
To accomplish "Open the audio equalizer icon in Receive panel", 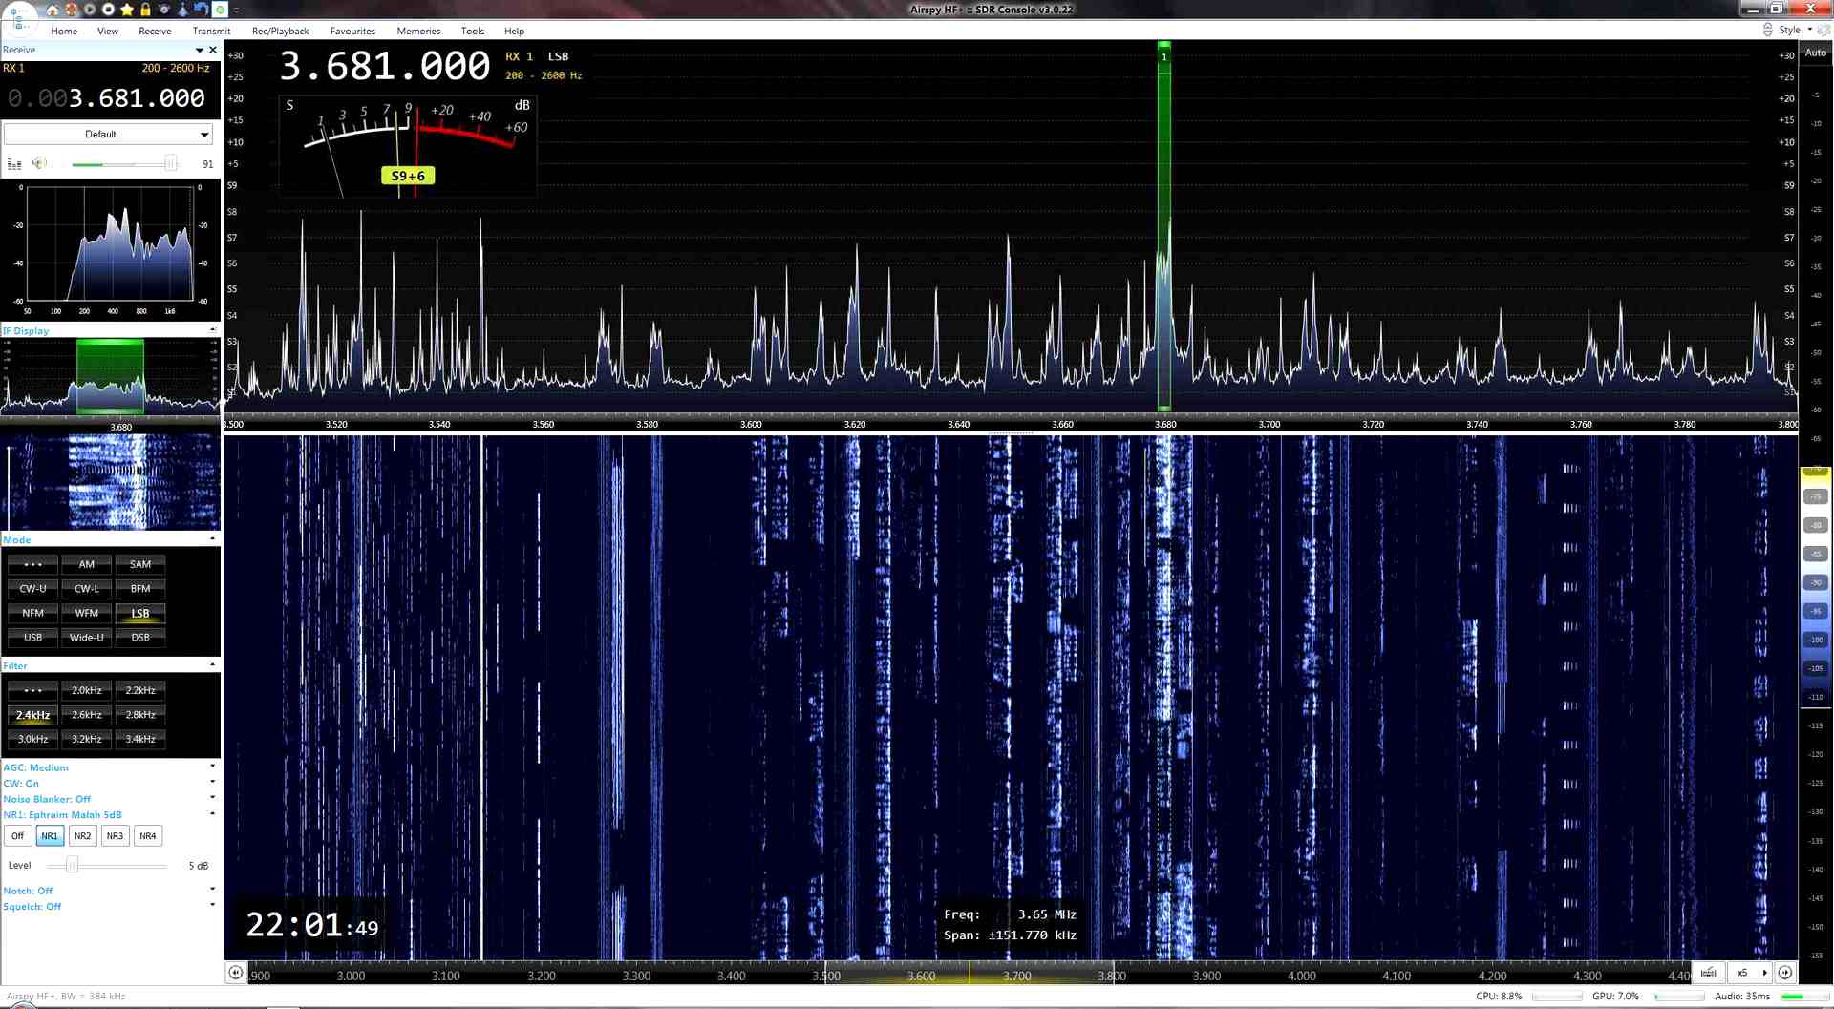I will point(14,164).
